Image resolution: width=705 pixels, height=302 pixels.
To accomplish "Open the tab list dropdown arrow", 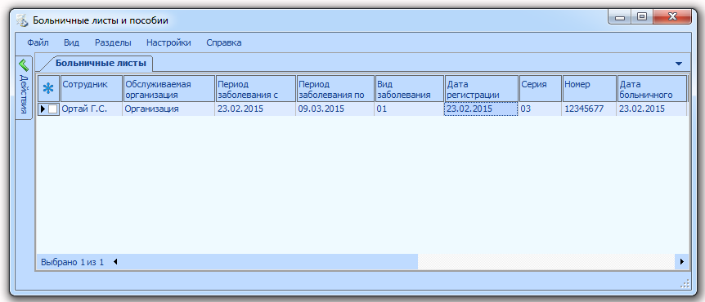I will tap(679, 64).
